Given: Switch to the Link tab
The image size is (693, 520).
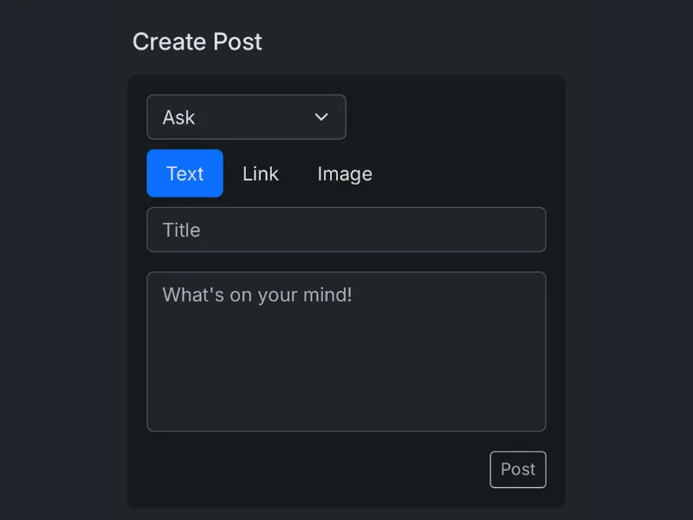Looking at the screenshot, I should click(x=261, y=173).
